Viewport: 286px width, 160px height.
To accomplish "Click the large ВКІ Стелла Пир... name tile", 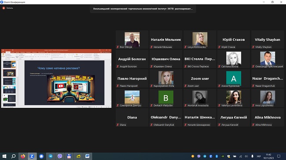I will (200, 59).
